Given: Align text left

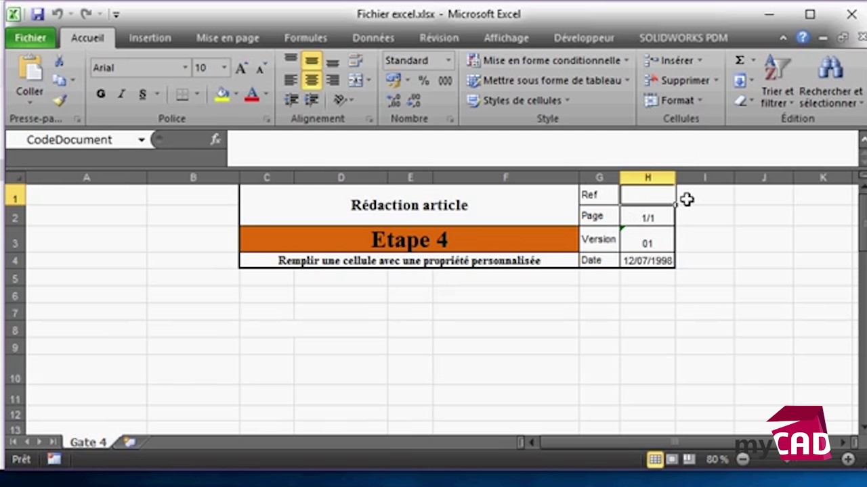Looking at the screenshot, I should pyautogui.click(x=291, y=80).
